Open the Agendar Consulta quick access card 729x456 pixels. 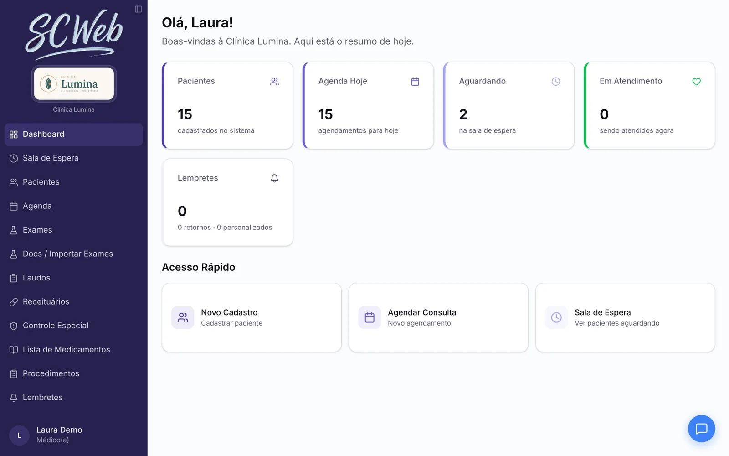tap(438, 317)
